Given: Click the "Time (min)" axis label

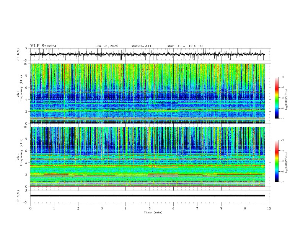Looking at the screenshot, I should (x=153, y=212).
